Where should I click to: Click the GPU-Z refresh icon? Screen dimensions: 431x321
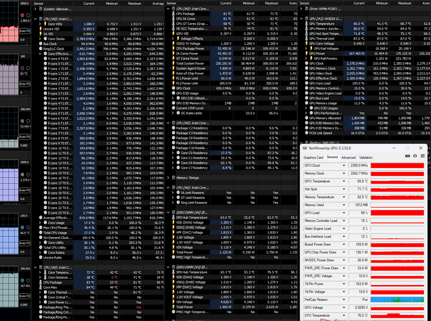[x=415, y=156]
